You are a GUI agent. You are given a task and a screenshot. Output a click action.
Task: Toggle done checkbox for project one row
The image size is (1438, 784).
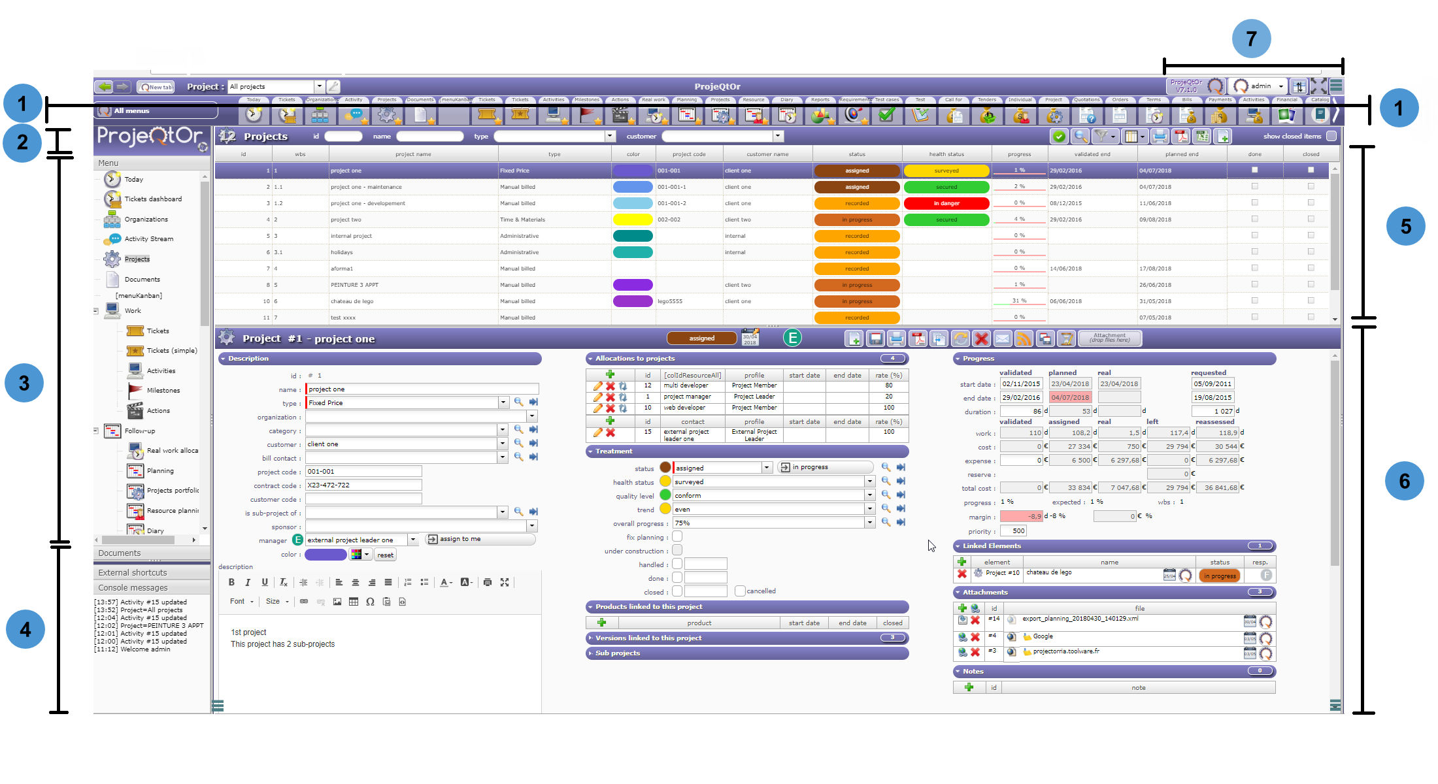[x=1254, y=170]
